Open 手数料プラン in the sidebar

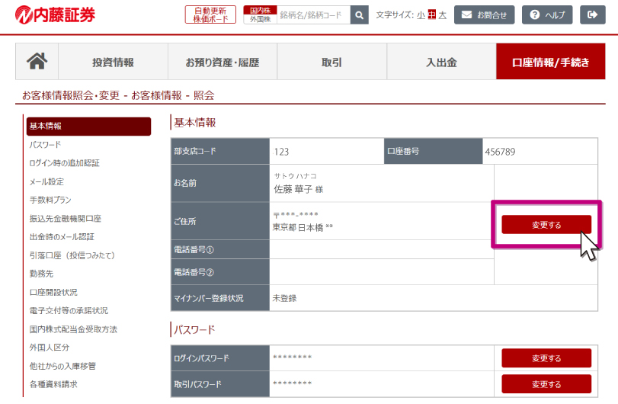[x=50, y=200]
